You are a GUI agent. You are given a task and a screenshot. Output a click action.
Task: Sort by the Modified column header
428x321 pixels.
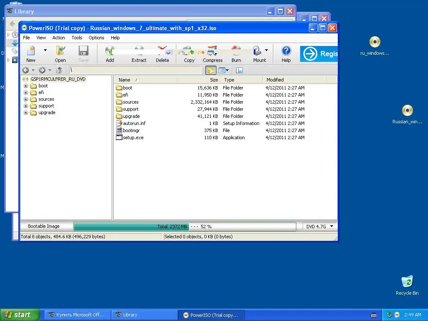(295, 80)
